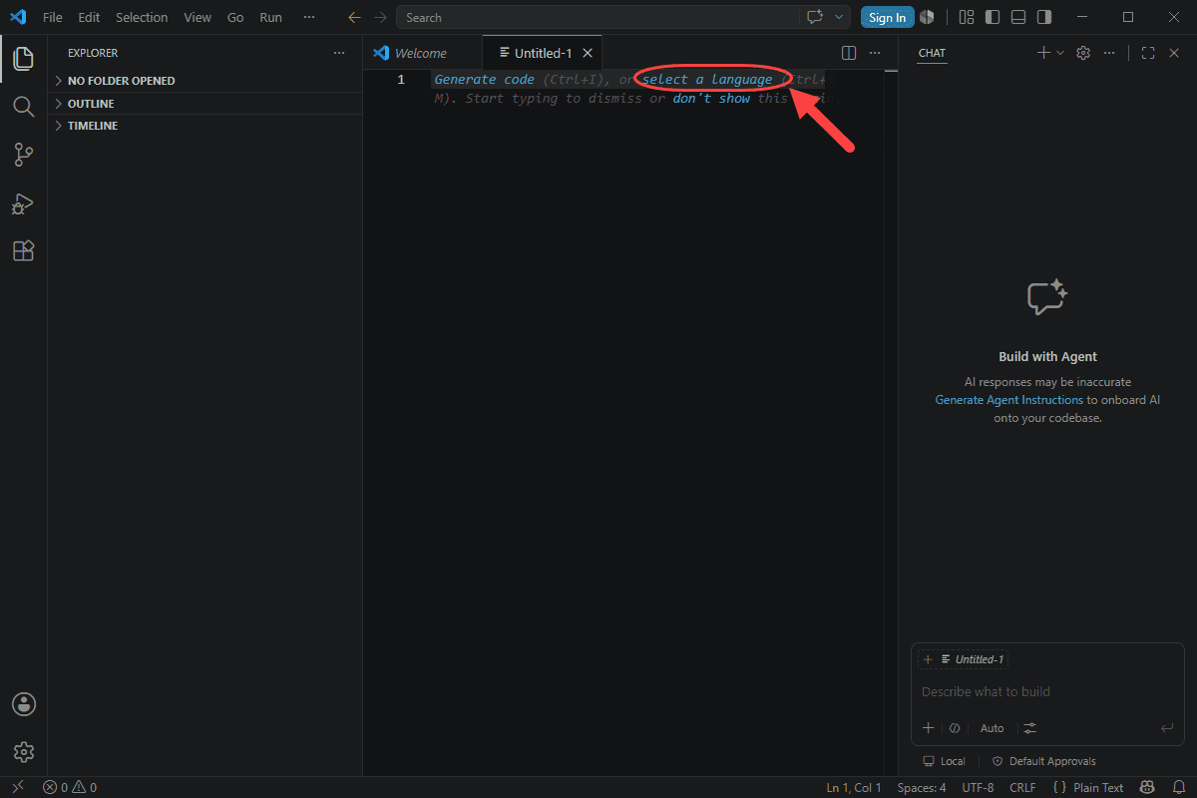Close the Chat panel
The width and height of the screenshot is (1197, 798).
pos(1174,53)
